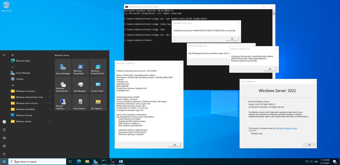The width and height of the screenshot is (340, 165).
Task: Open Settings gear in Start left rail
Action: tap(4, 146)
